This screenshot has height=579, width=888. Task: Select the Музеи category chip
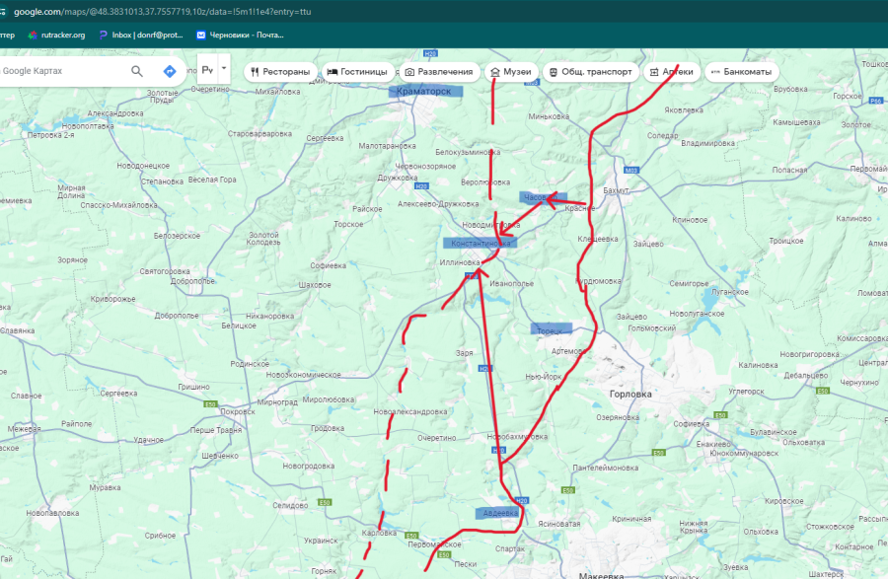tap(511, 72)
